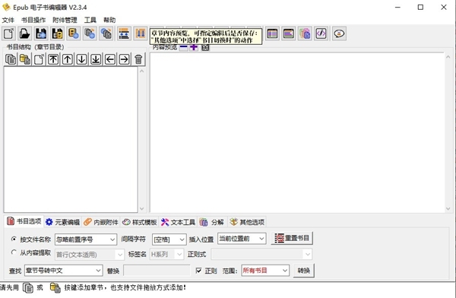
Task: Open the 所有书目 范围 dropdown
Action: pyautogui.click(x=265, y=271)
